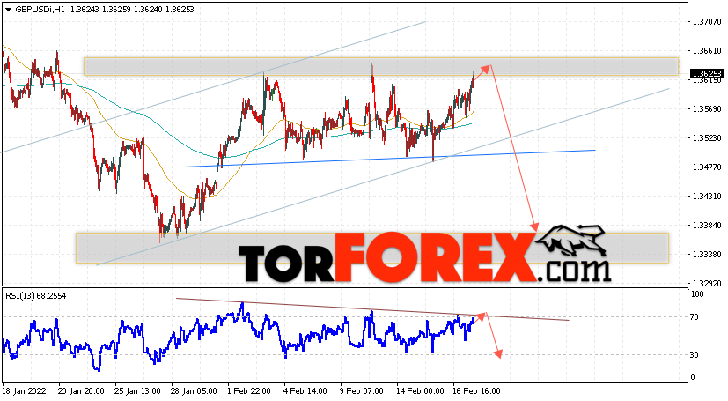This screenshot has width=728, height=401.
Task: Click the 1.33840 price axis label
Action: click(707, 226)
